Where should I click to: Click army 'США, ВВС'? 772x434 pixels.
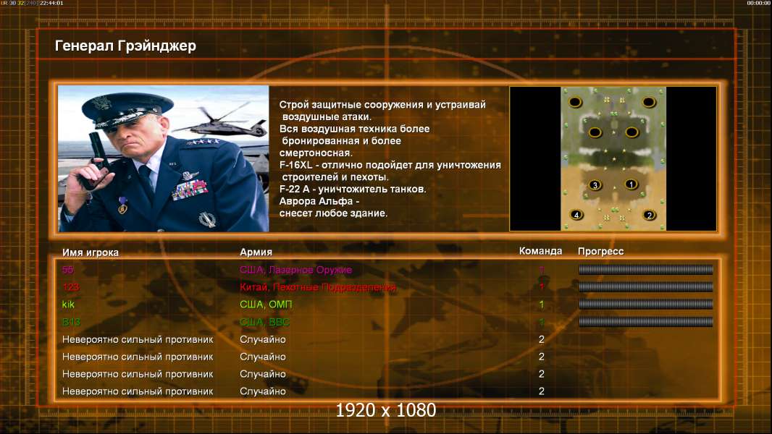(265, 322)
